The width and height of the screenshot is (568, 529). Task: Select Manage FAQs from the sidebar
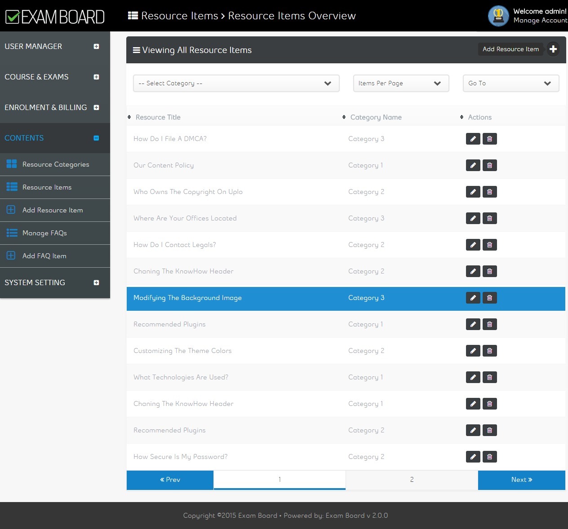click(44, 233)
